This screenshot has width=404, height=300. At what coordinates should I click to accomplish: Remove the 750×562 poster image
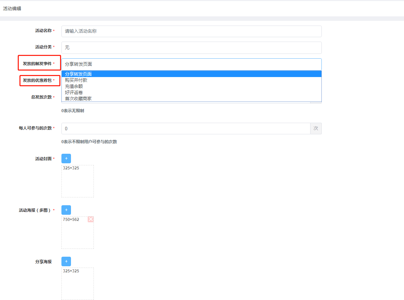pos(91,220)
